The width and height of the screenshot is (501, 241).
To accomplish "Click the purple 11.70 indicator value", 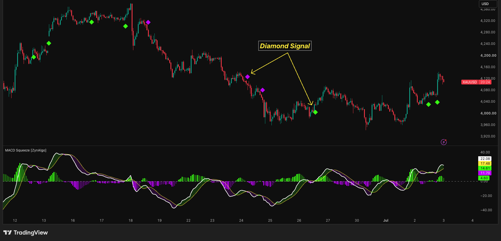I will 485,173.
